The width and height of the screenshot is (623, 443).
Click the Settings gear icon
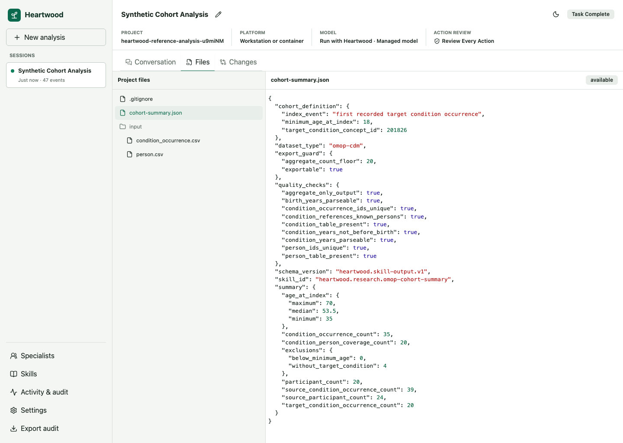(14, 410)
